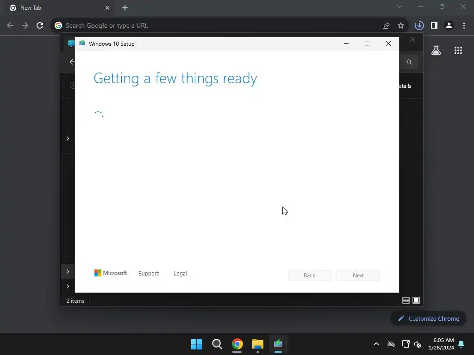This screenshot has width=474, height=355.
Task: Click the Chrome reload page icon
Action: (40, 26)
